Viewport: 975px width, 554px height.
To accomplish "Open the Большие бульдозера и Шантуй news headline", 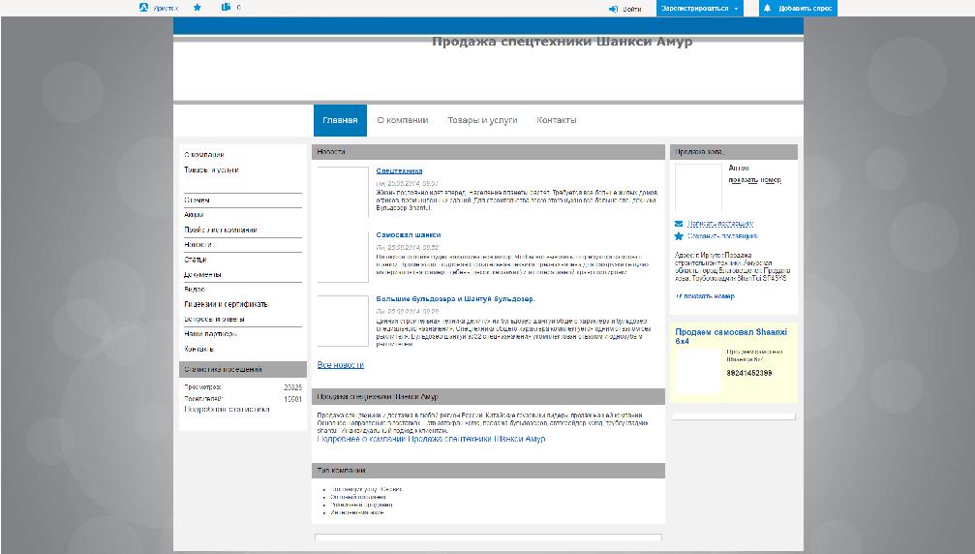I will coord(455,299).
